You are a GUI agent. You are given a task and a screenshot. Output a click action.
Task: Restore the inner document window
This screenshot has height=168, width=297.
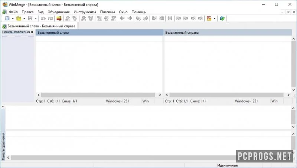[x=288, y=12]
